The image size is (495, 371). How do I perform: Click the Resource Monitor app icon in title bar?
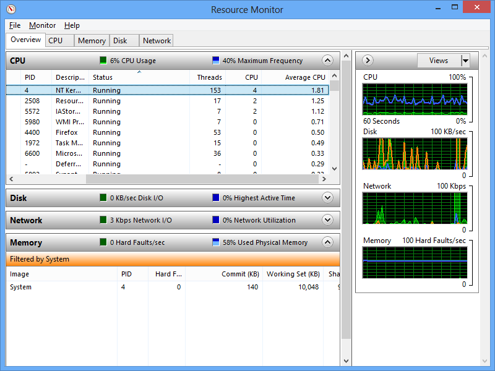(x=11, y=9)
